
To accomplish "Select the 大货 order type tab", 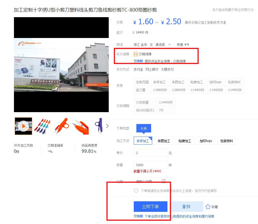I will click(x=143, y=128).
